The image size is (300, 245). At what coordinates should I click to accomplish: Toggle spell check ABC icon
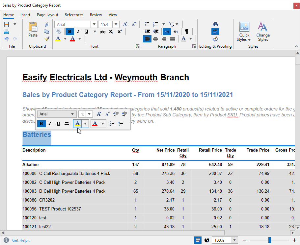tap(215, 32)
